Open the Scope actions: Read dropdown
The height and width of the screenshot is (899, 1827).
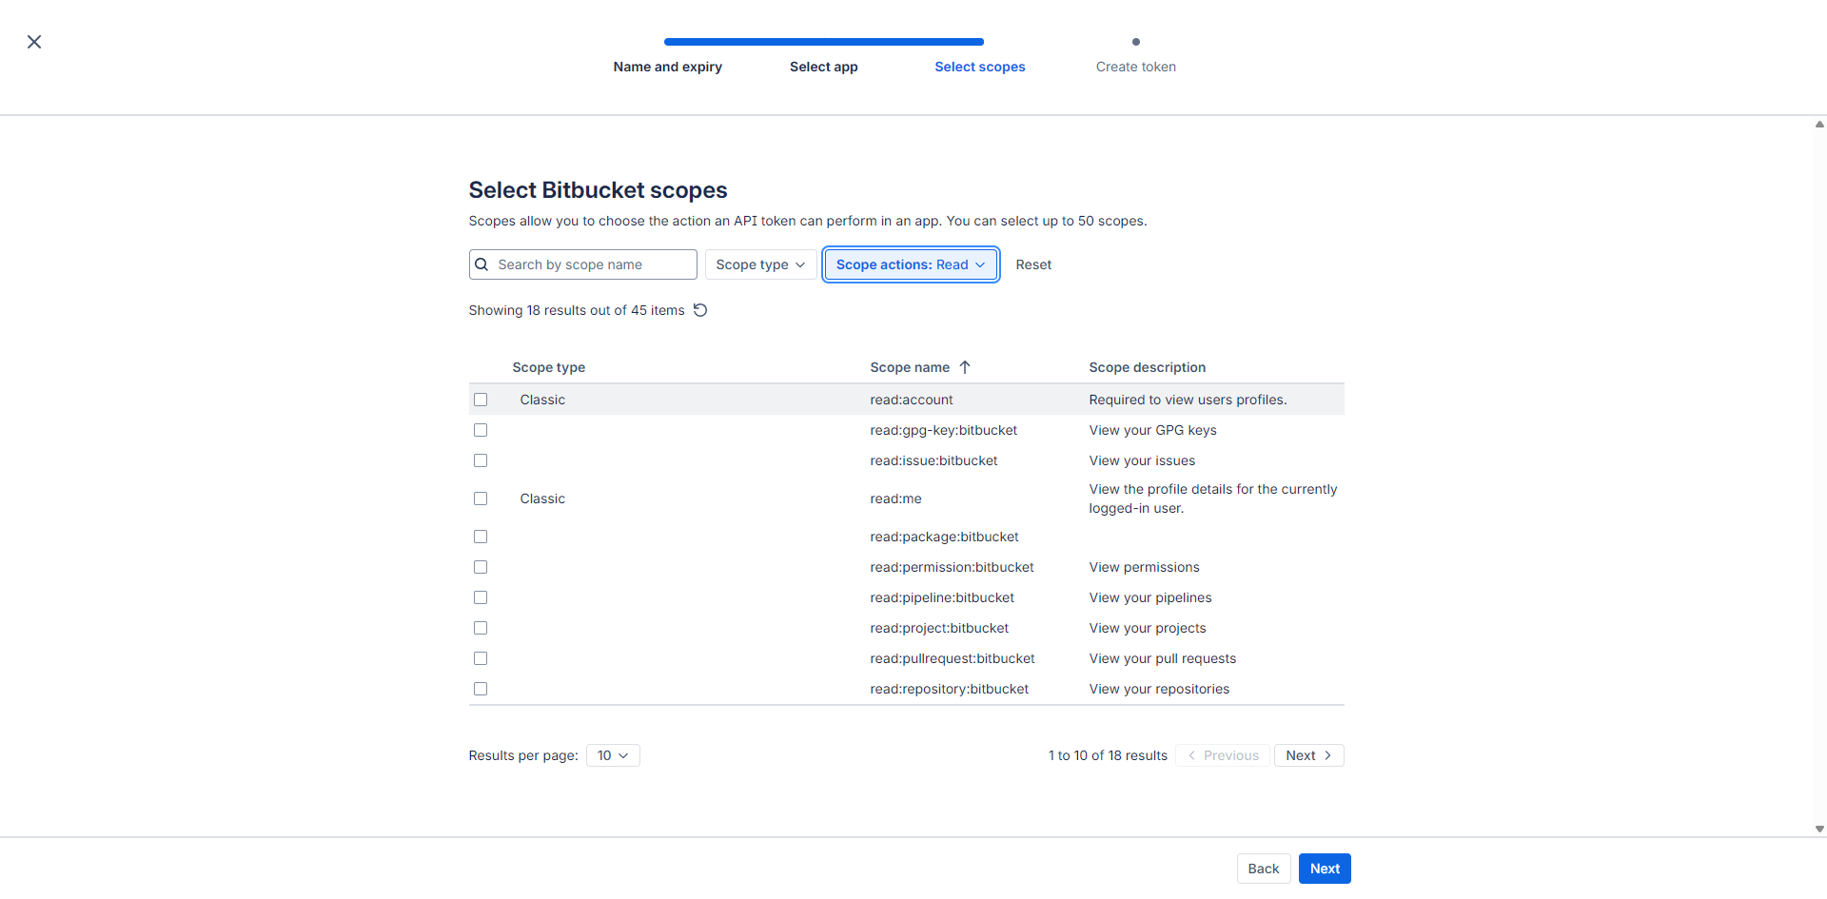coord(910,264)
